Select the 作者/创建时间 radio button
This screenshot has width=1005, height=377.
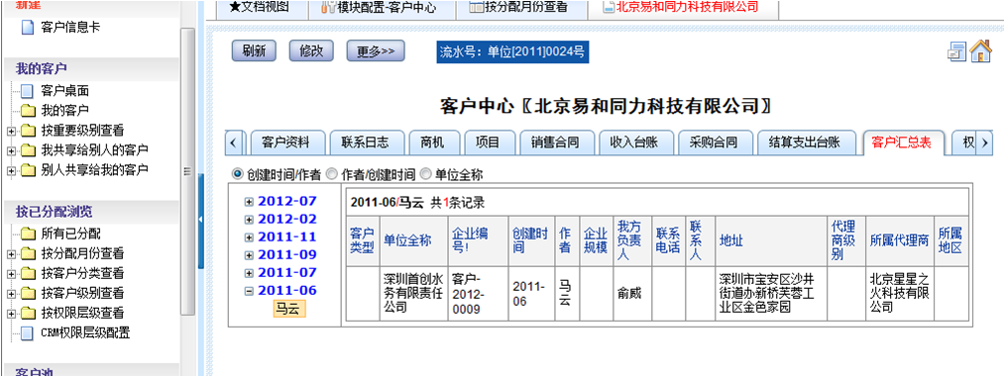point(331,173)
